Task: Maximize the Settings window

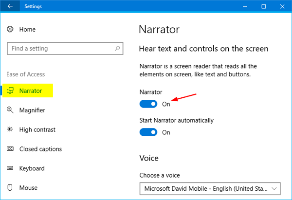Action: pyautogui.click(x=263, y=7)
